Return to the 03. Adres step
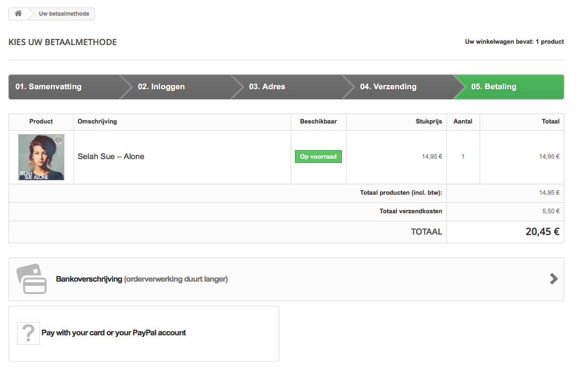Image resolution: width=577 pixels, height=370 pixels. pos(267,87)
